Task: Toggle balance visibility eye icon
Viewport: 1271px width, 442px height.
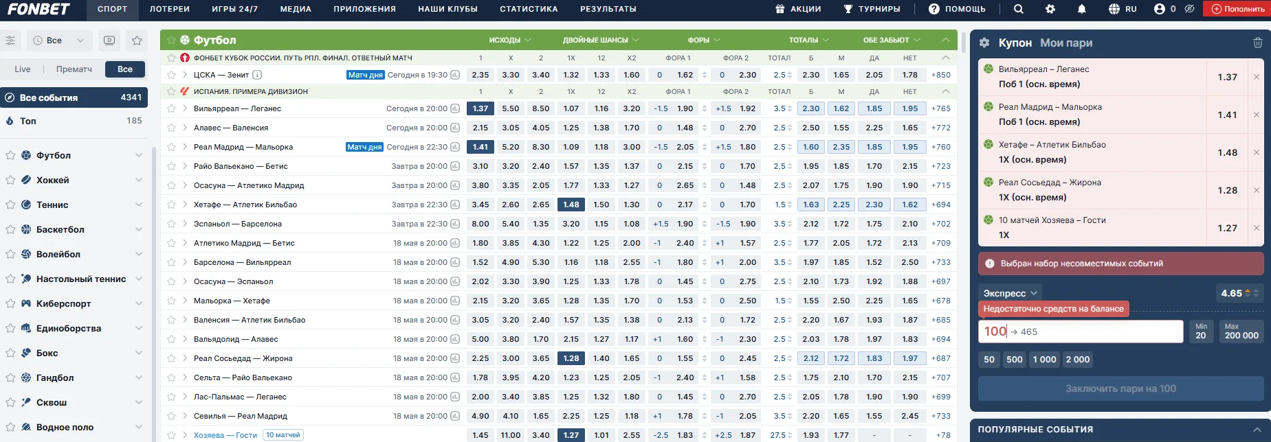Action: (1189, 9)
